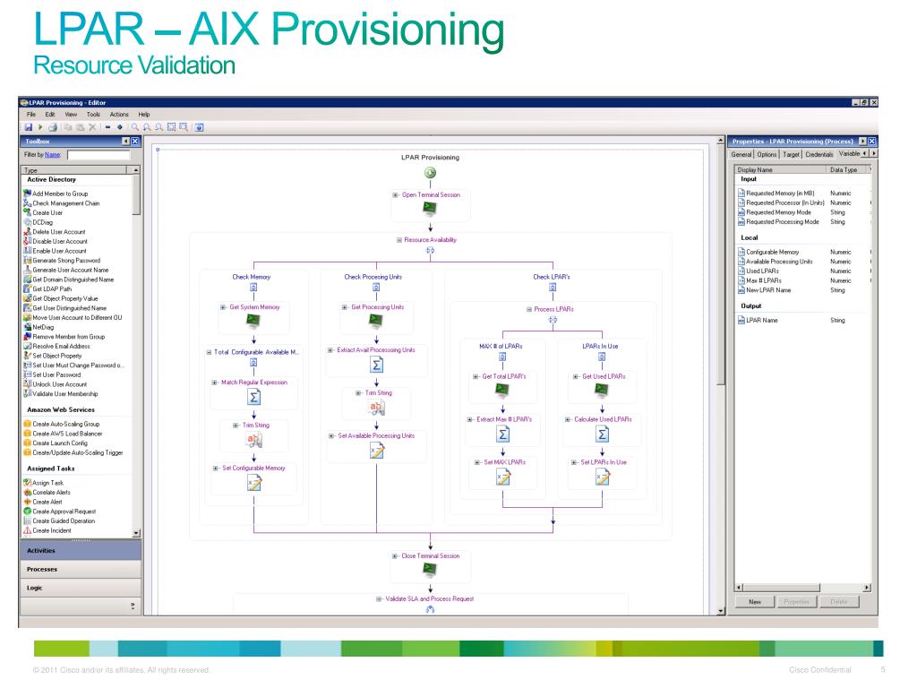Expand the Calculate Used LPARs node
Viewport: 917px width, 688px height.
[568, 419]
